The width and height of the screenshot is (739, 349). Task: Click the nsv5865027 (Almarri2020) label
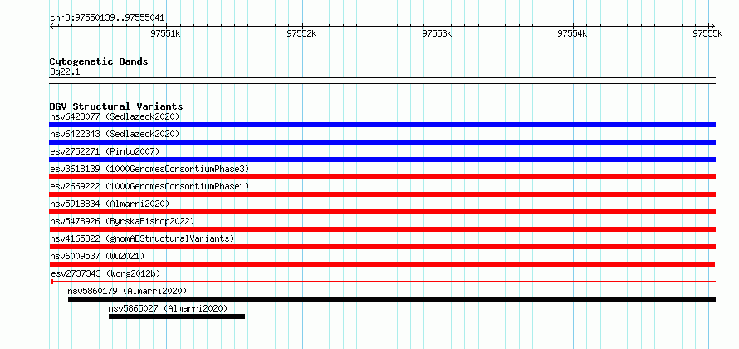[168, 308]
